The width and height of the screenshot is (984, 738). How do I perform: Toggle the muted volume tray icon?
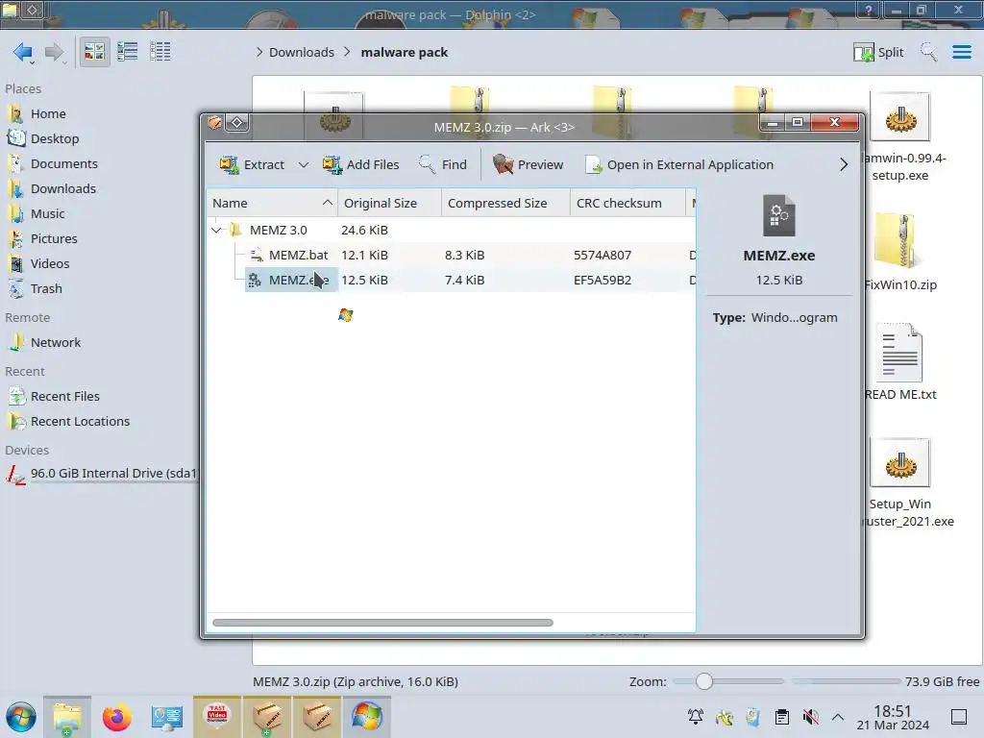810,717
